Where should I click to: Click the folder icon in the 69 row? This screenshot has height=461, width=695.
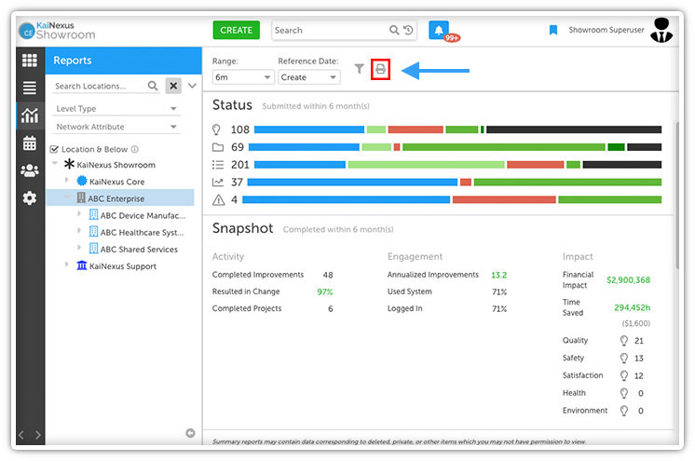(x=218, y=147)
